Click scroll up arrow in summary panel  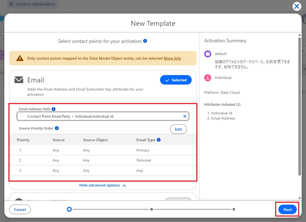point(300,35)
